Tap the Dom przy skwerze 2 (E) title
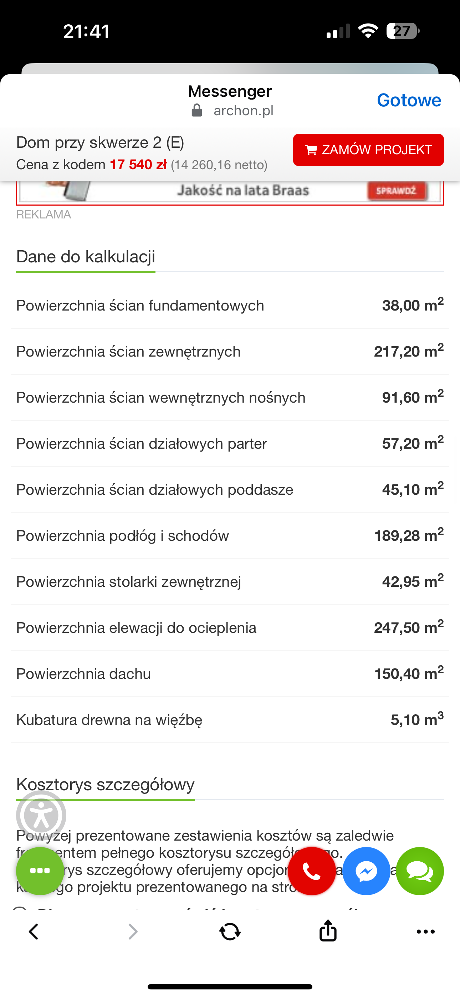This screenshot has height=998, width=460. coord(100,142)
